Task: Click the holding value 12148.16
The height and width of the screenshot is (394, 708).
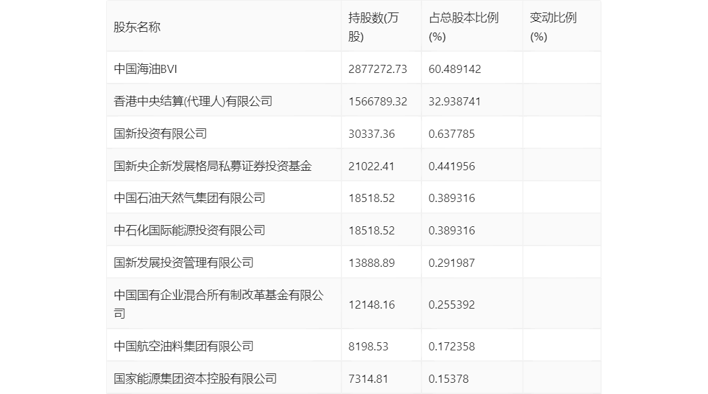Action: point(371,305)
